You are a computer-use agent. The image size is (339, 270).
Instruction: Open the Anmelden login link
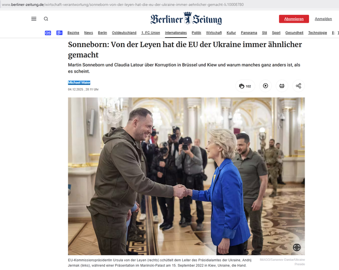[323, 19]
